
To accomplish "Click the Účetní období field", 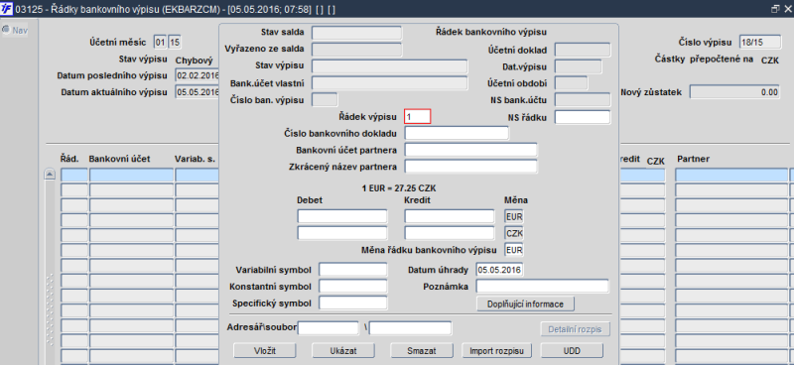I will point(572,83).
